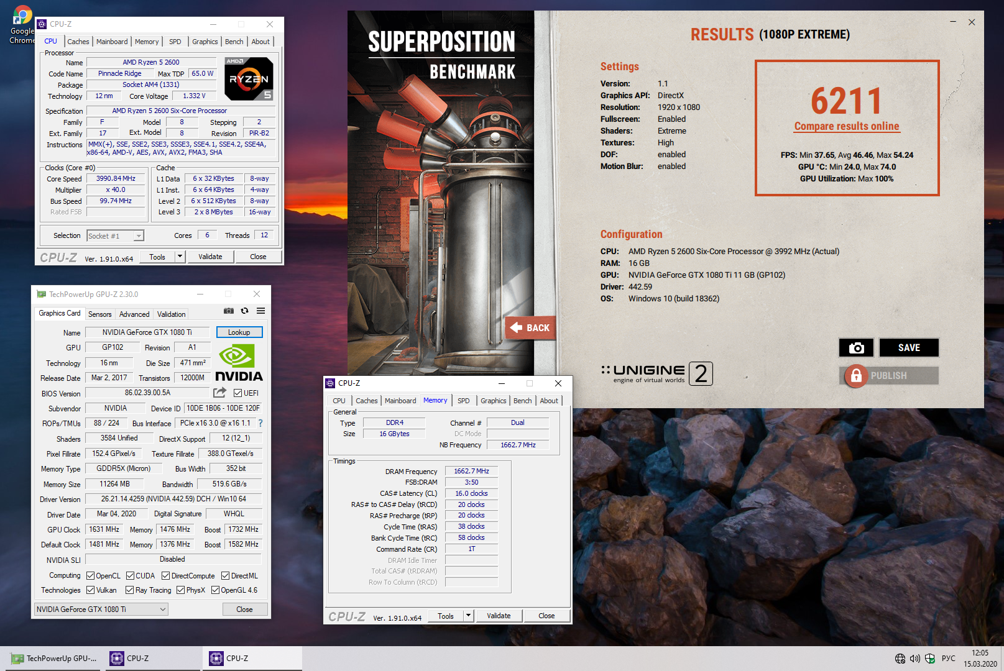This screenshot has height=671, width=1004.
Task: Open Mainboard tab in the CPU-Z processor window
Action: (112, 42)
